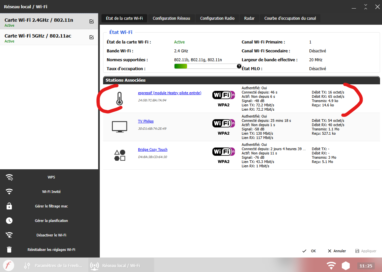Click the Freebox logo in the taskbar
This screenshot has width=382, height=272.
[9, 265]
